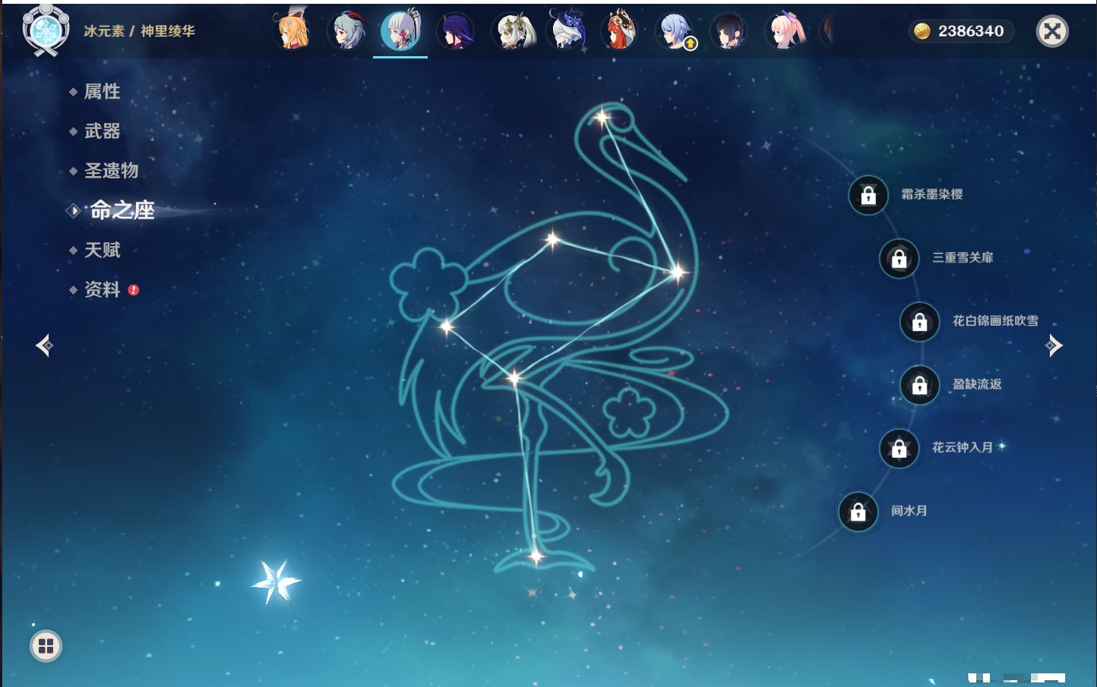Open locked constellation 盈缺流返
This screenshot has width=1097, height=687.
point(920,385)
